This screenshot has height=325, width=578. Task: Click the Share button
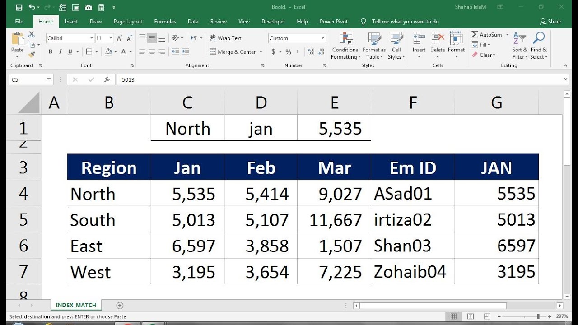(x=550, y=21)
